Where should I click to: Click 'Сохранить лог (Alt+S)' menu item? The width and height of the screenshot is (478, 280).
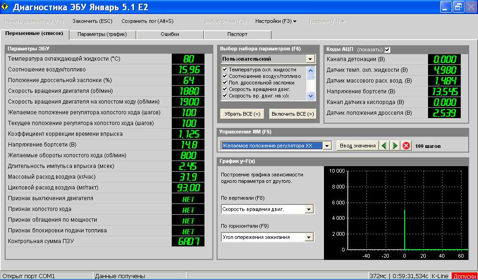pos(147,21)
